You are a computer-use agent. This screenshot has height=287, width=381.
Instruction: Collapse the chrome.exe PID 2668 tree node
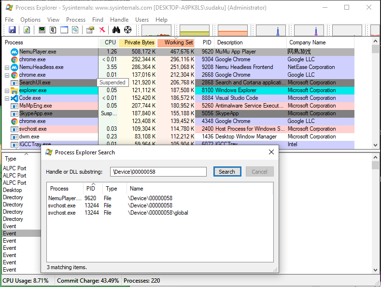[x=7, y=75]
